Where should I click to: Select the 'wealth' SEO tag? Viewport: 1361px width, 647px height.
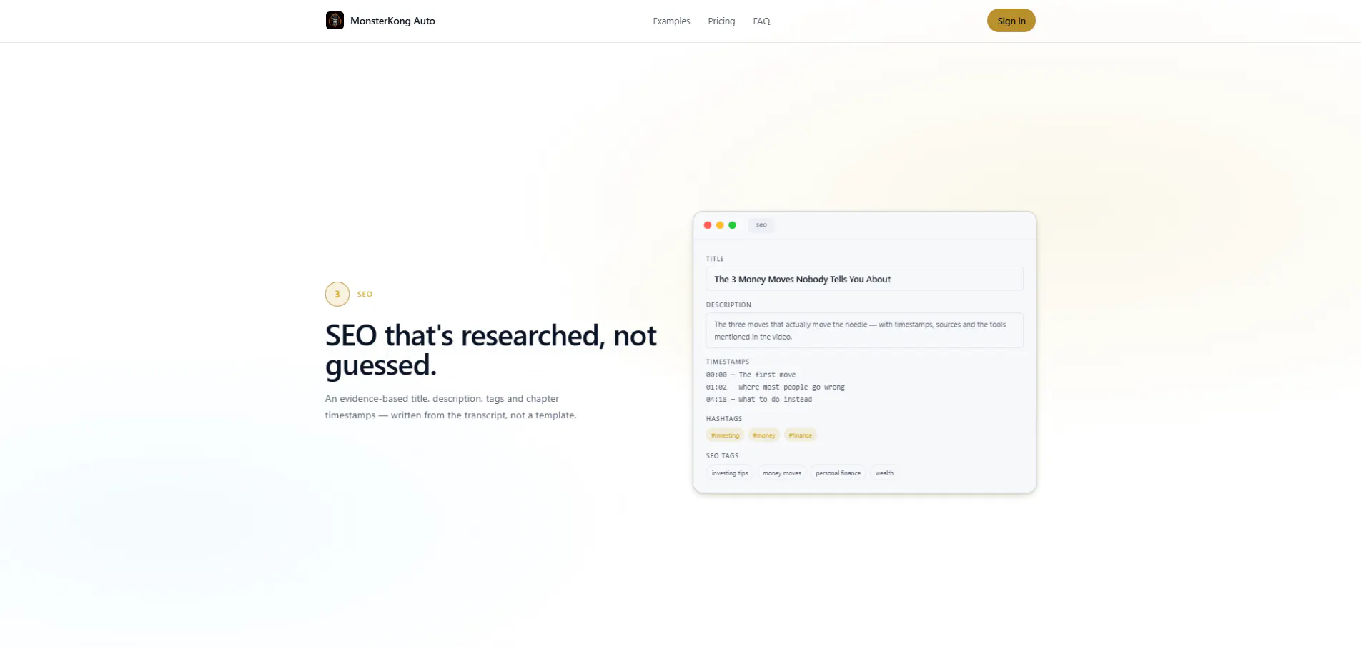click(884, 473)
